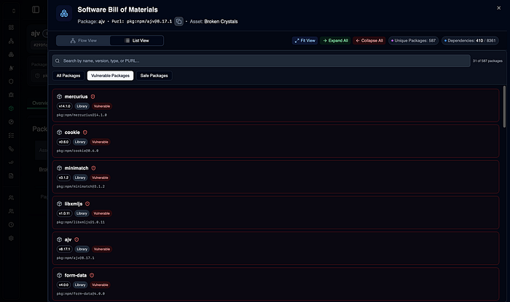Click the Broken Crystals asset name
The width and height of the screenshot is (510, 302).
coord(221,21)
